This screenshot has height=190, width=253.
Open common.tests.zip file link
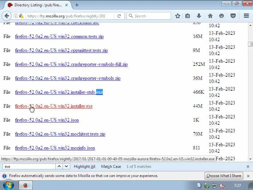[x=59, y=36]
